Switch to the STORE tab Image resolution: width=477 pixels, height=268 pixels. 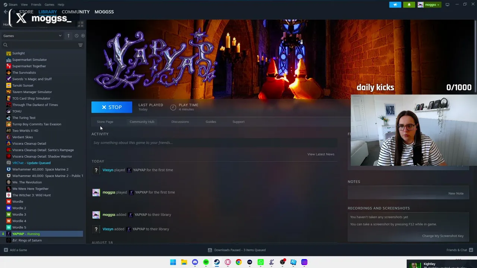pyautogui.click(x=26, y=12)
